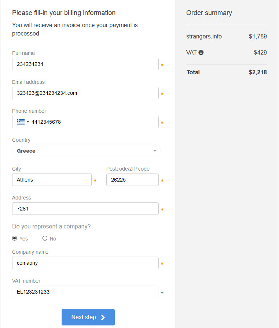Click the required asterisk beside the City field
This screenshot has height=328, width=279.
tap(95, 180)
